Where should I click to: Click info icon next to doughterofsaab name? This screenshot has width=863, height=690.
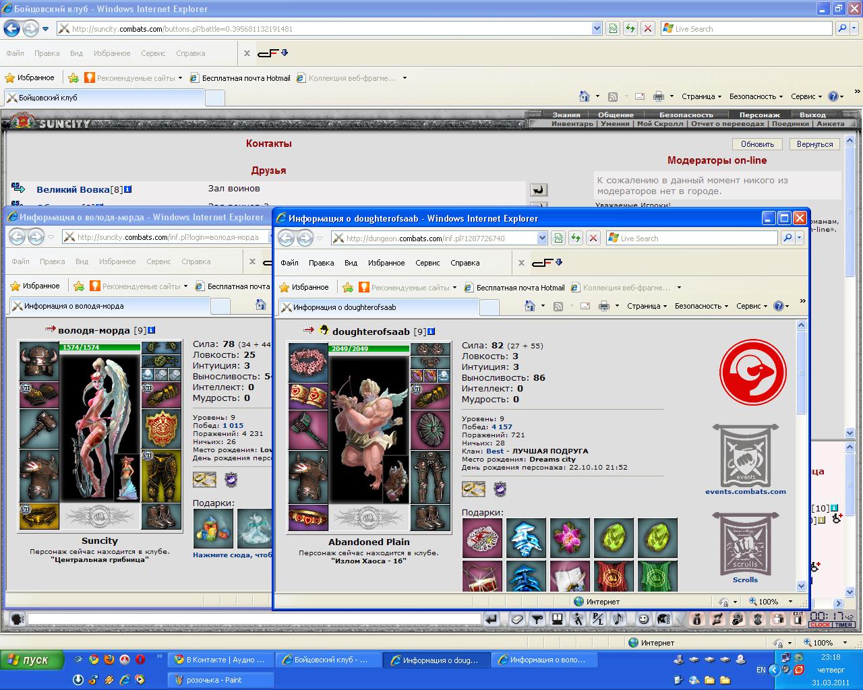pyautogui.click(x=431, y=332)
